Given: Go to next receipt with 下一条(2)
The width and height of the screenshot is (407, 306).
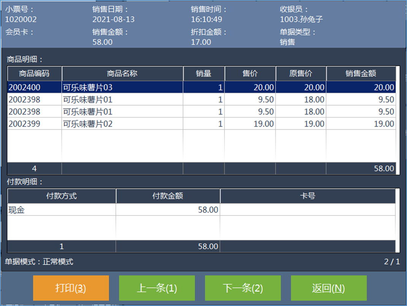Looking at the screenshot, I should point(243,288).
